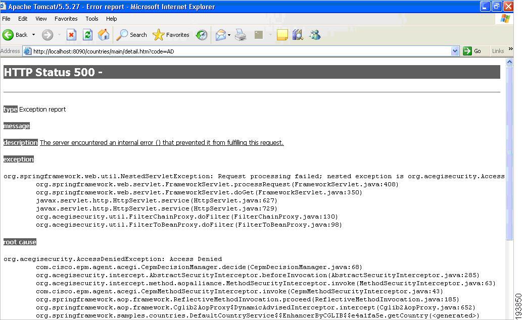Viewport: 524px width, 320px height.
Task: Click the Cglib2AopProxy DynamicAdvisedInterceptor line
Action: click(x=256, y=307)
